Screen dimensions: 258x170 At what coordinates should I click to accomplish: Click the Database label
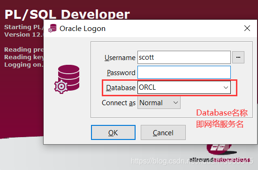pyautogui.click(x=121, y=88)
